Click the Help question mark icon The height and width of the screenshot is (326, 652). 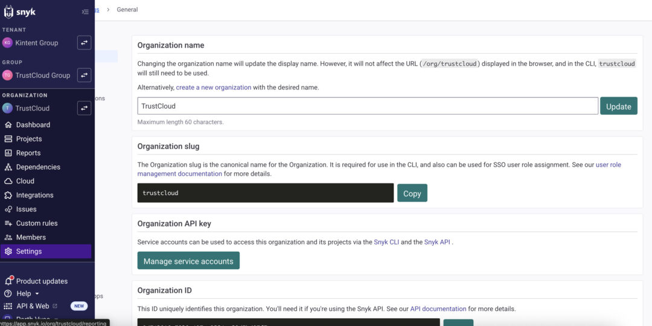(8, 293)
